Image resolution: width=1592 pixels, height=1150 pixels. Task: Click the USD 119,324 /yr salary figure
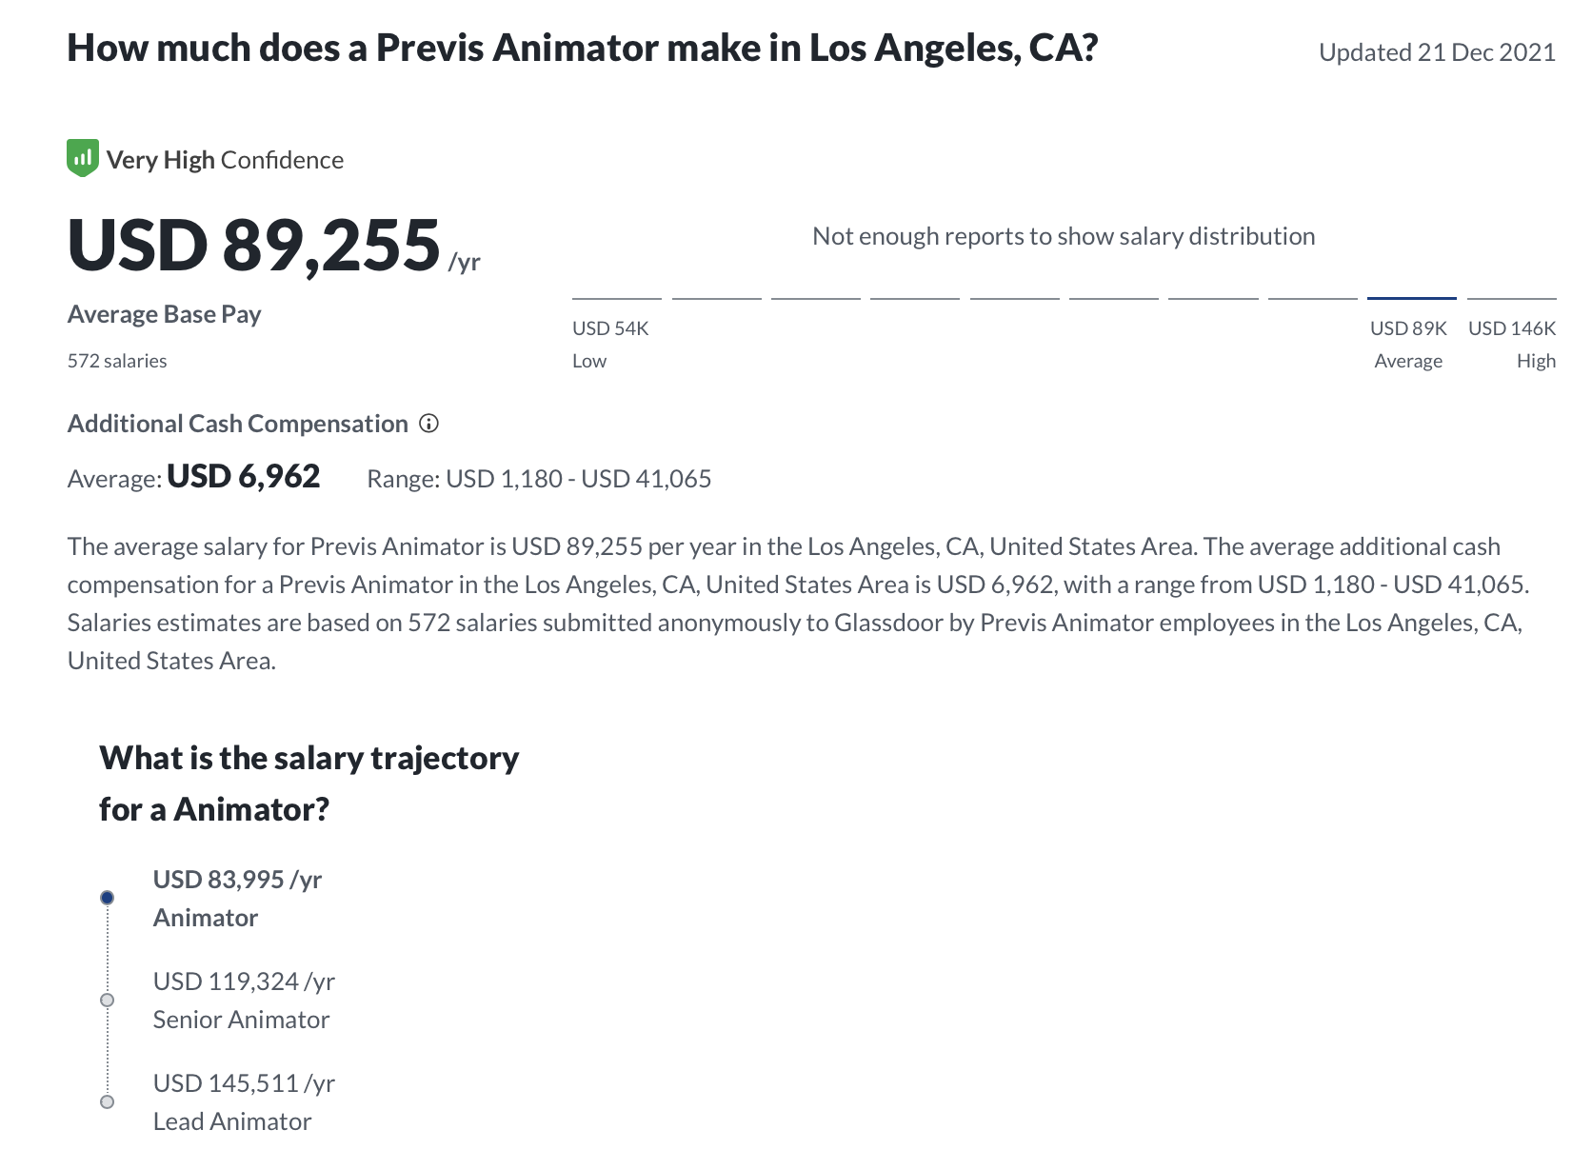pos(244,981)
